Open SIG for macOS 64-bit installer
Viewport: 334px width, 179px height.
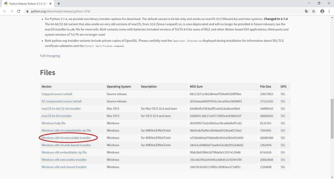pyautogui.click(x=283, y=116)
